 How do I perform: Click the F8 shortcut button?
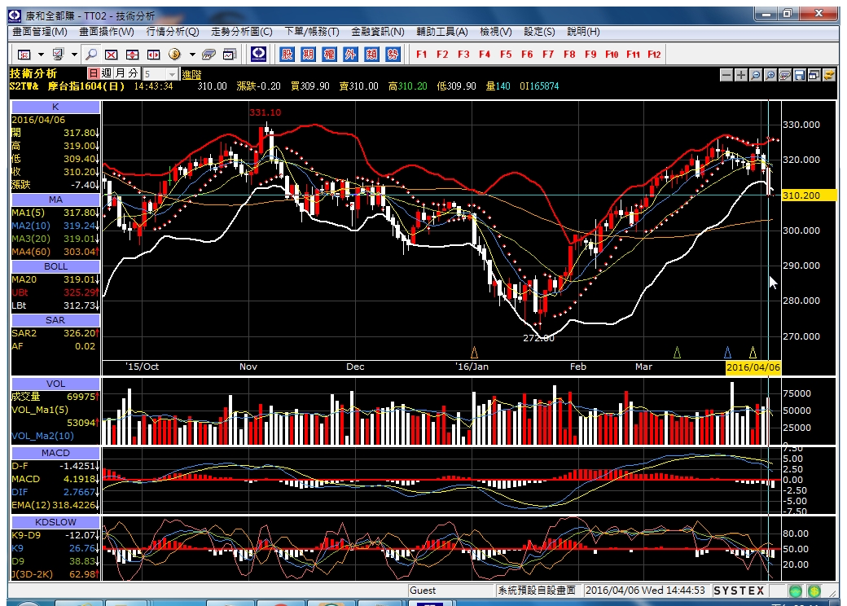pos(569,55)
